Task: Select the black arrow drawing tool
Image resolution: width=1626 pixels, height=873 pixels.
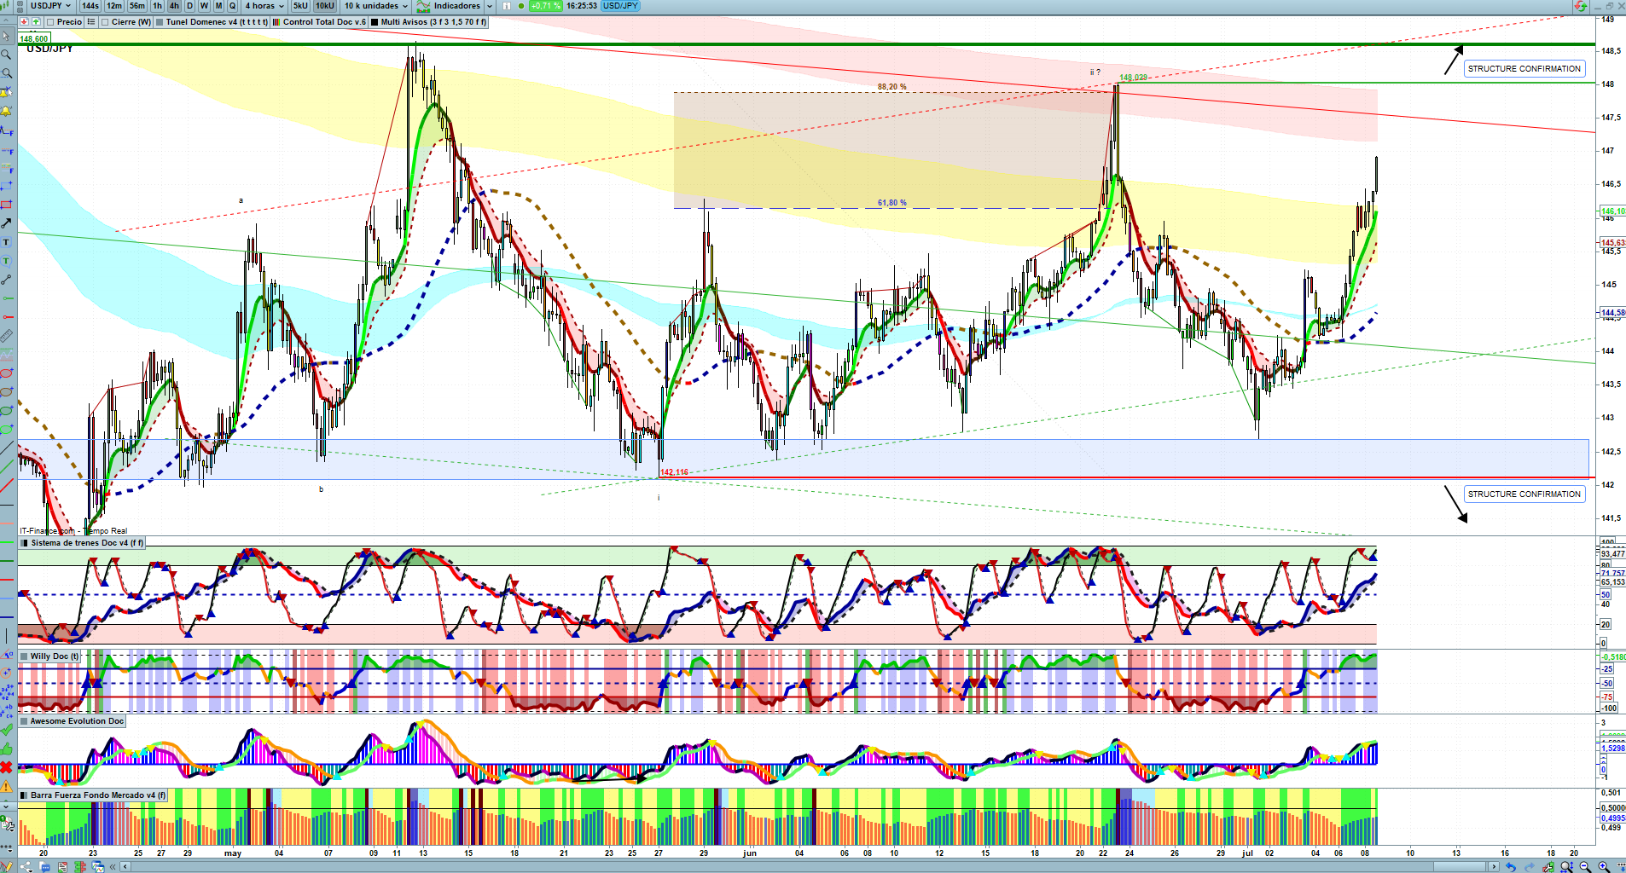Action: point(7,223)
